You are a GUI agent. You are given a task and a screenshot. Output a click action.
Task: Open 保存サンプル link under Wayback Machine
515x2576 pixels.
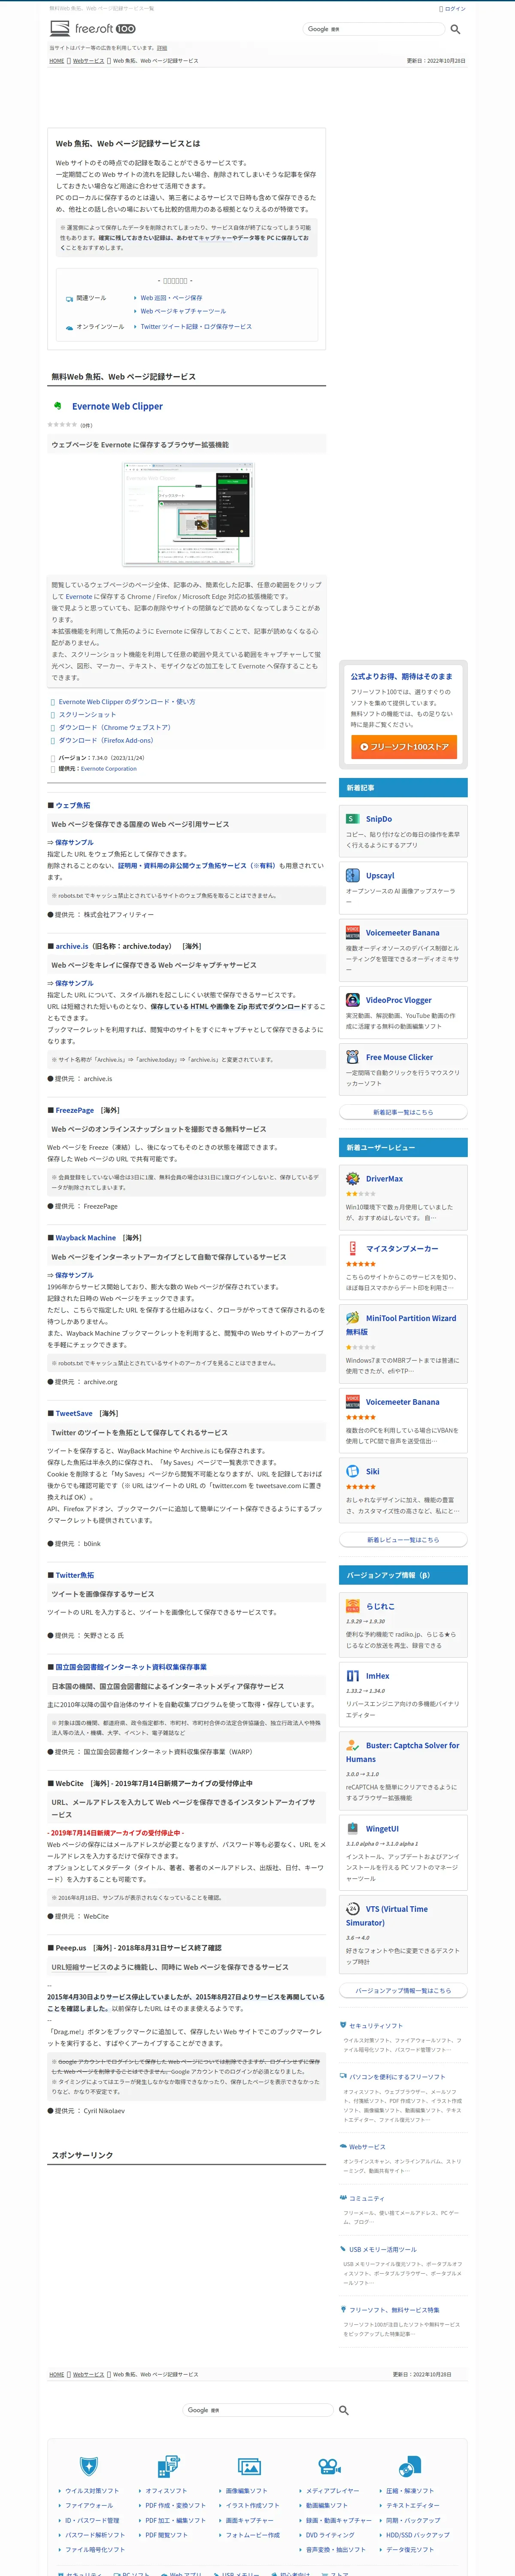74,1275
